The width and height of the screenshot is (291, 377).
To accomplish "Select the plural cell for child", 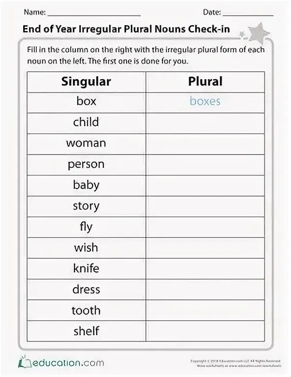I will click(205, 123).
